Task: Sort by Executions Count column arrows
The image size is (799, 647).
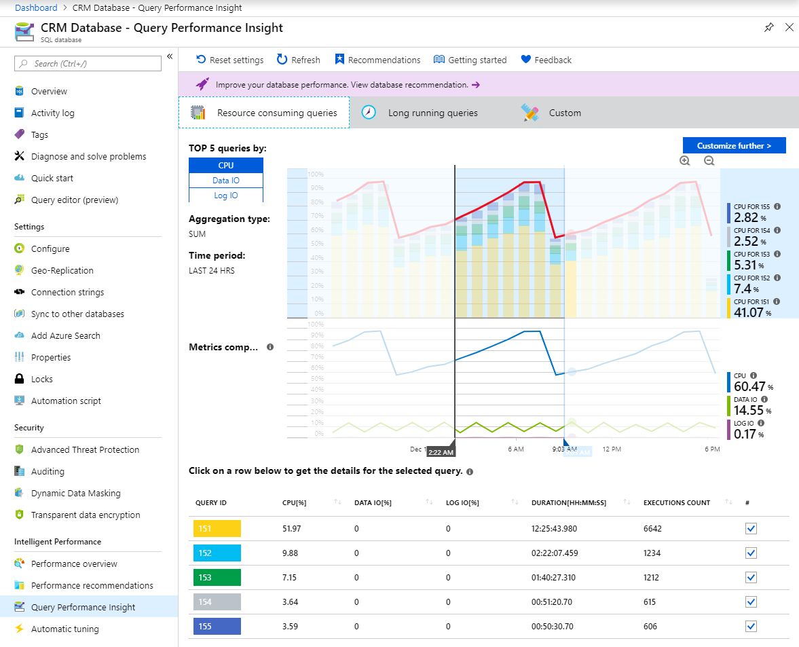Action: (x=728, y=502)
